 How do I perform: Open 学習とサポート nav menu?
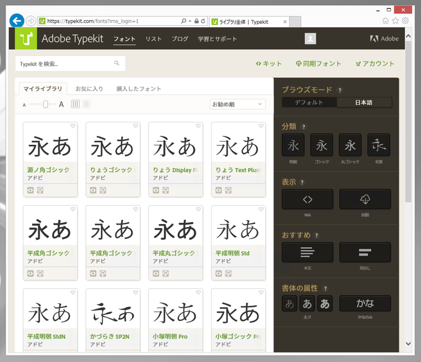tap(218, 39)
